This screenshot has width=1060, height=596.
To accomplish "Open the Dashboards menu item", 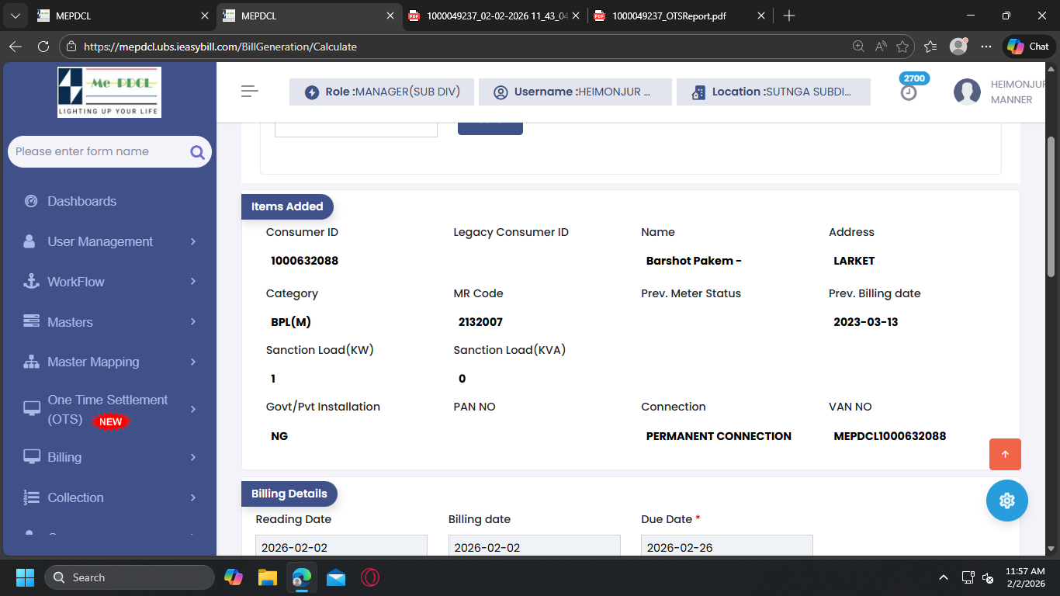I will point(81,201).
